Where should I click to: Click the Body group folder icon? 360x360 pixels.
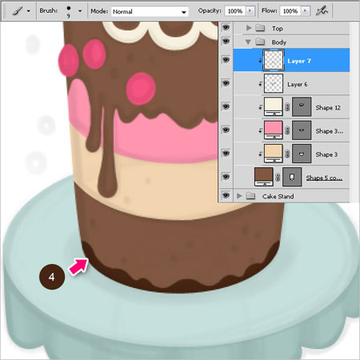point(260,42)
